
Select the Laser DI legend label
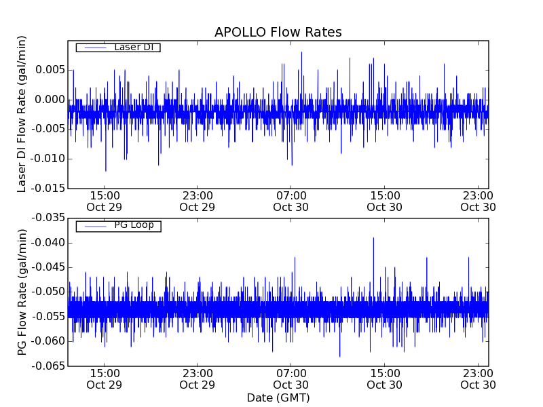(133, 47)
